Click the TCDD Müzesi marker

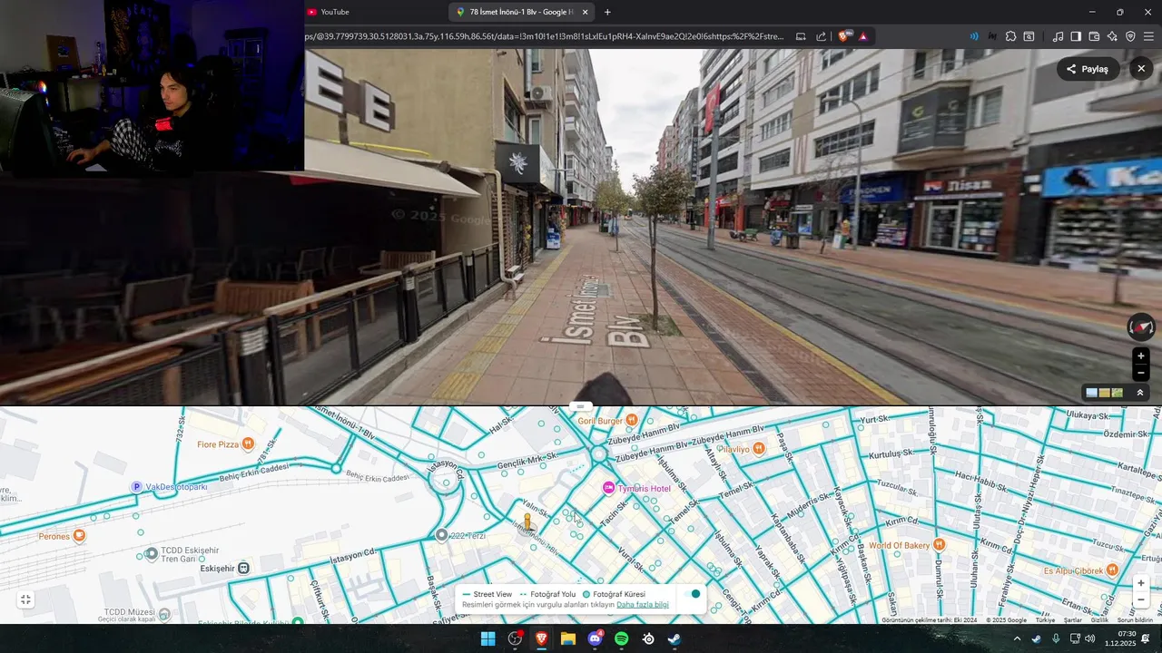pos(163,615)
